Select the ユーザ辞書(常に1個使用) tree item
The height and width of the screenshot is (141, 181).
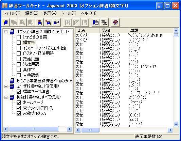coord(38,86)
